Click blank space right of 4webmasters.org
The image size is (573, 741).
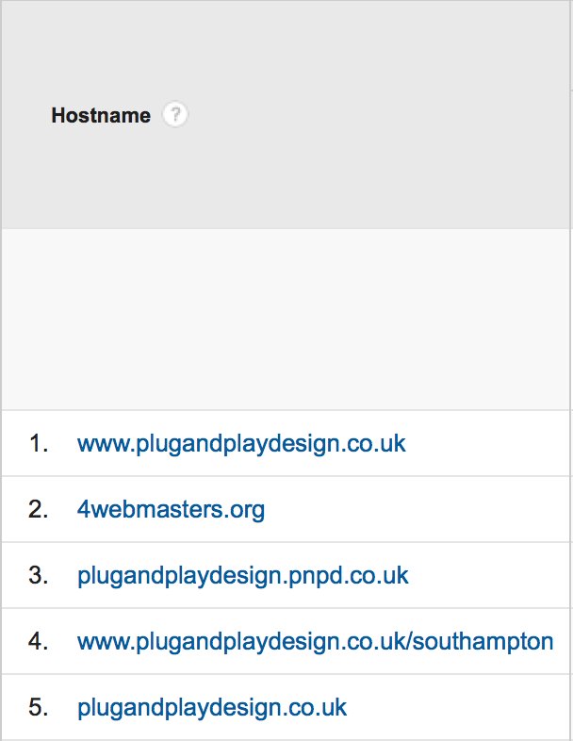coord(416,510)
